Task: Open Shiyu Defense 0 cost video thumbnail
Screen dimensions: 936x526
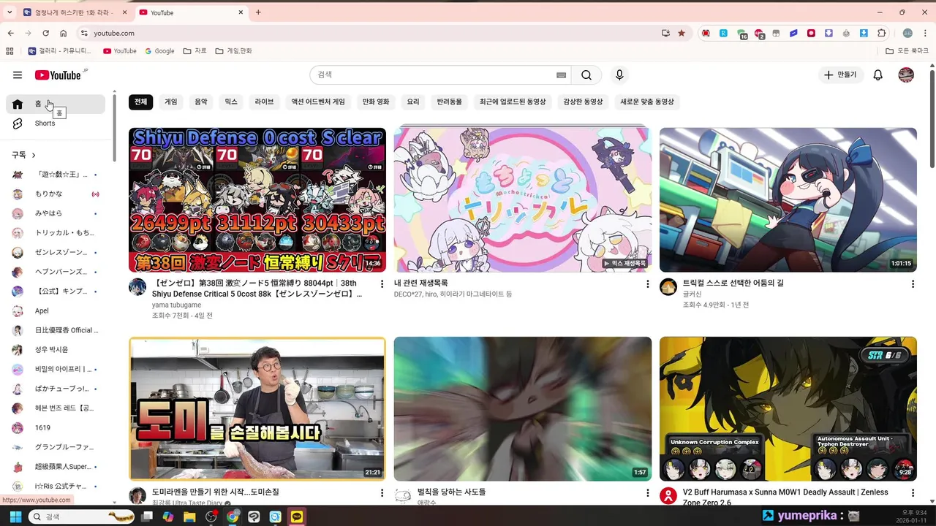Action: pyautogui.click(x=257, y=200)
